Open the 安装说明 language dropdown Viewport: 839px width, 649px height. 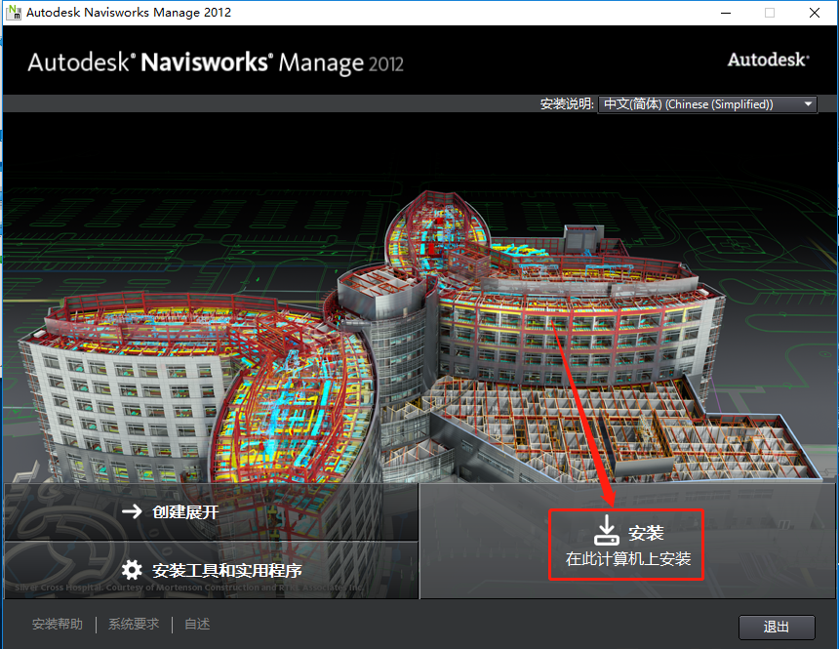[x=707, y=104]
